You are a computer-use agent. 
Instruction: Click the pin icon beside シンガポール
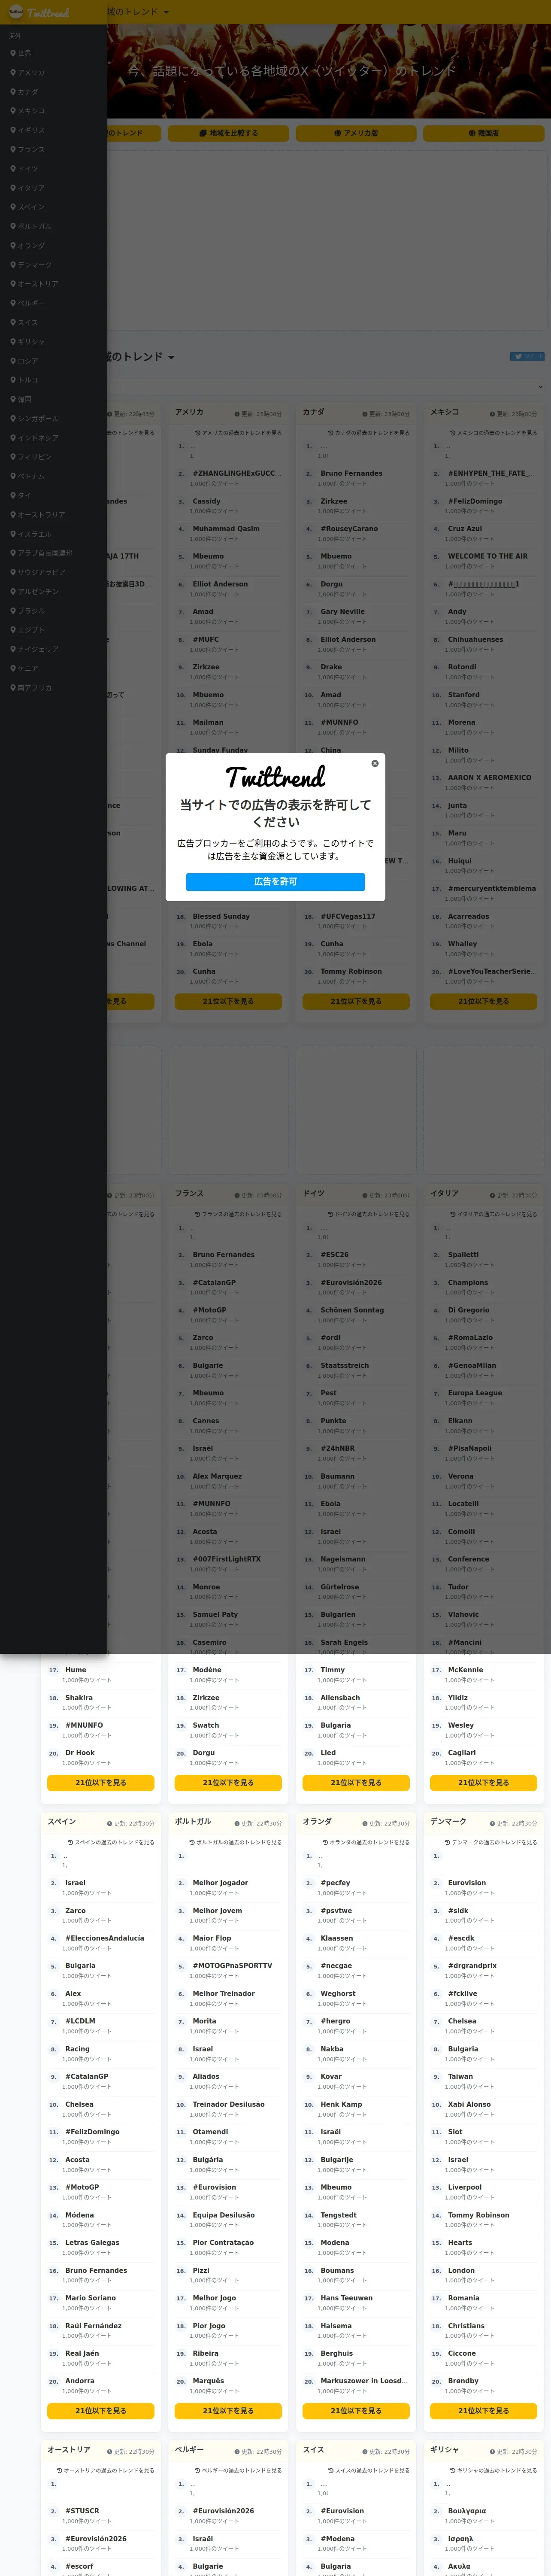click(13, 418)
